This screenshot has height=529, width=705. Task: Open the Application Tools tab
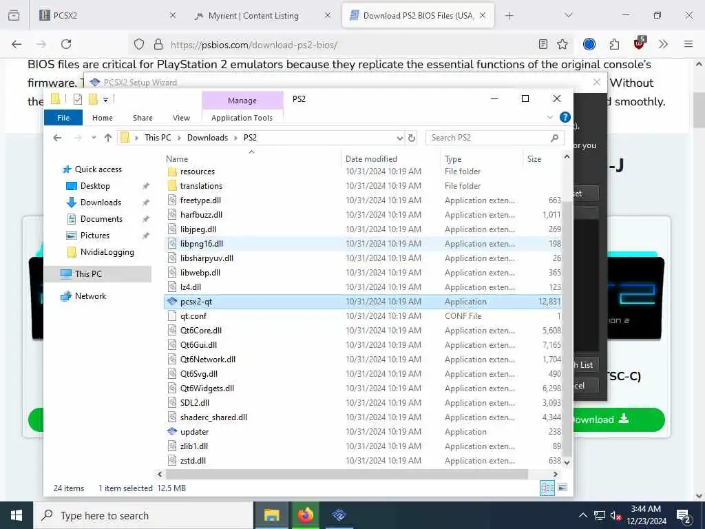[242, 117]
